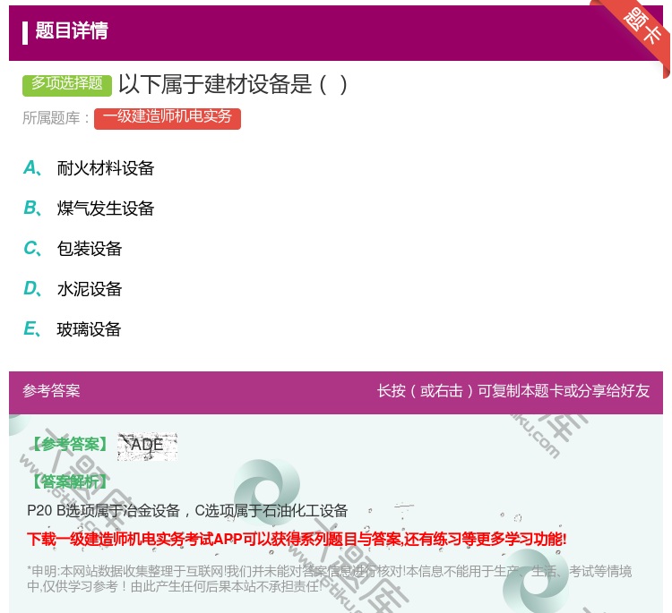Open the 一级建造师机电实务 question bank tag
The image size is (672, 613).
tap(168, 118)
